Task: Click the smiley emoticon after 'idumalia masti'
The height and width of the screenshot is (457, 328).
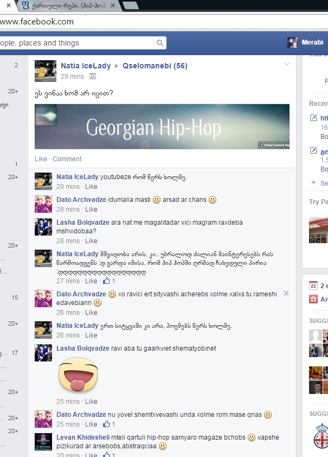Action: (157, 200)
